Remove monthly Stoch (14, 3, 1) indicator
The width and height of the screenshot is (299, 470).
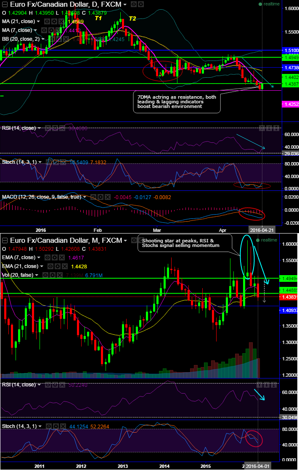click(63, 426)
